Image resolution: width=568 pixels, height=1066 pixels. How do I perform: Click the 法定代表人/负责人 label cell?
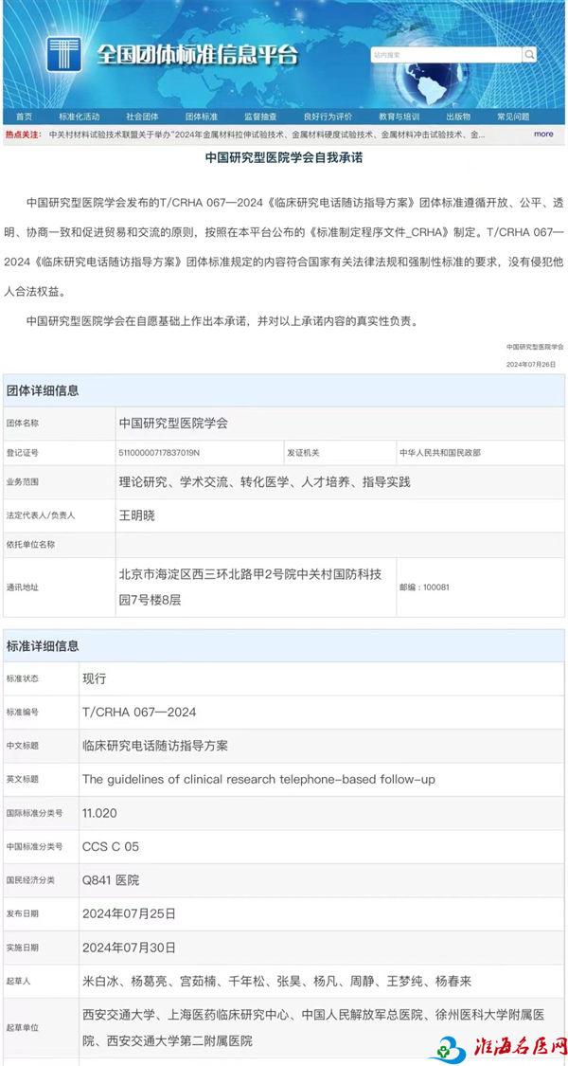(x=59, y=515)
